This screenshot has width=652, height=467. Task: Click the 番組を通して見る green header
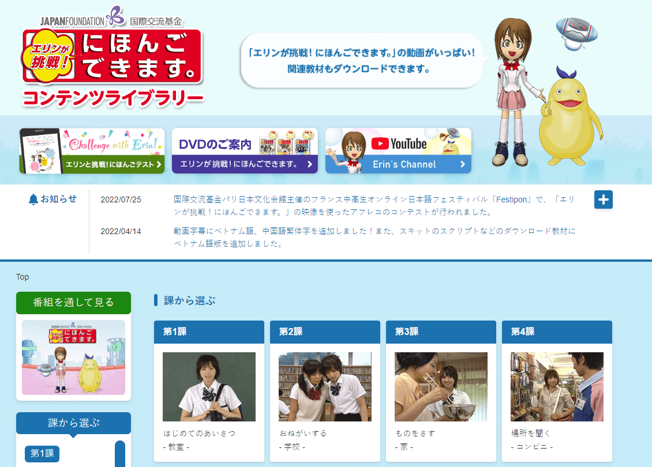(74, 303)
